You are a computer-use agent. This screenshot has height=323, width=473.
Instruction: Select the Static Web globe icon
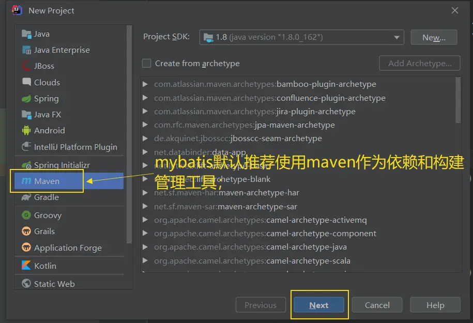pos(26,284)
